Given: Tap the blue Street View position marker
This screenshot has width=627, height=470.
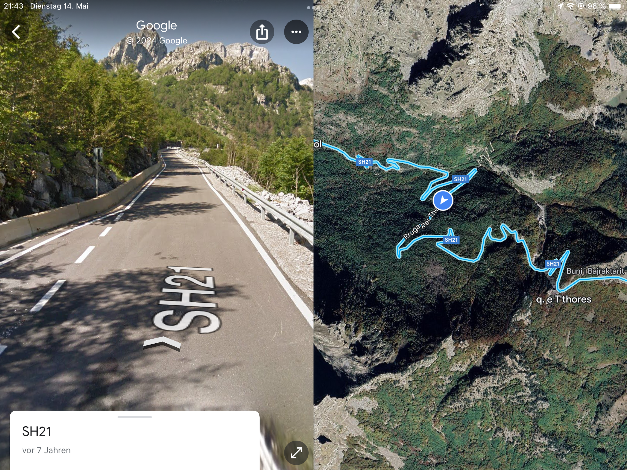Looking at the screenshot, I should point(443,200).
